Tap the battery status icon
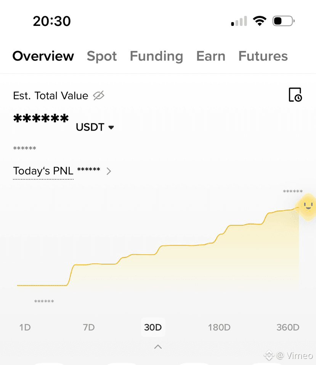Screen dimensions: 316x365 (283, 21)
